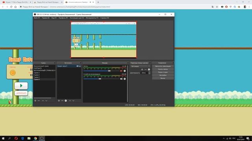Viewport: 252px width, 141px height.
Task: Pop out the Scenes dock
Action: tap(55, 63)
